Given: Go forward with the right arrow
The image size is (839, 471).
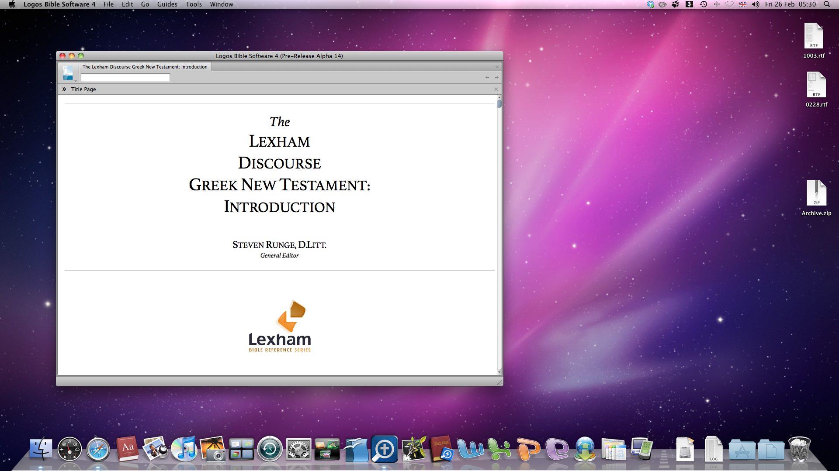Looking at the screenshot, I should click(x=496, y=78).
